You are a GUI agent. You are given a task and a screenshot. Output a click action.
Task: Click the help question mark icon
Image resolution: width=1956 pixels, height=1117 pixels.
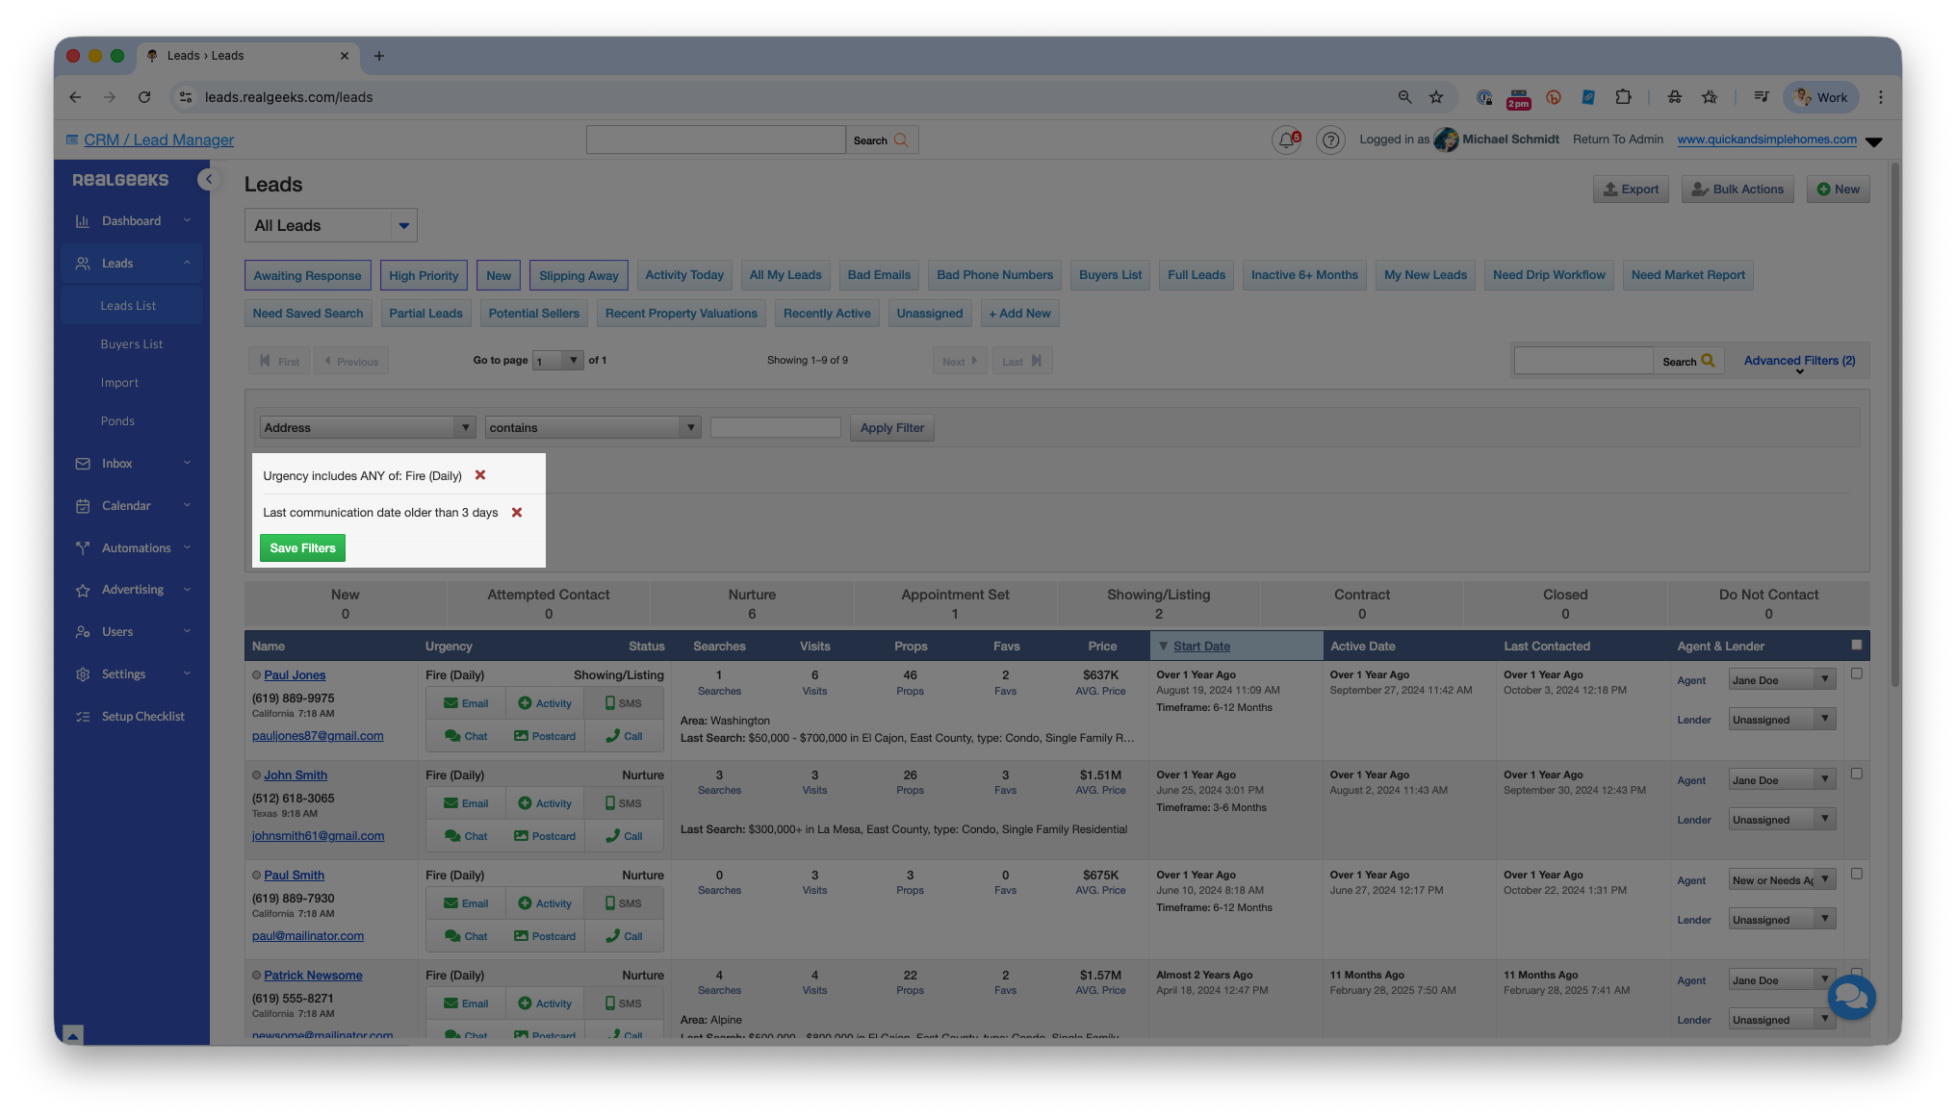tap(1330, 140)
